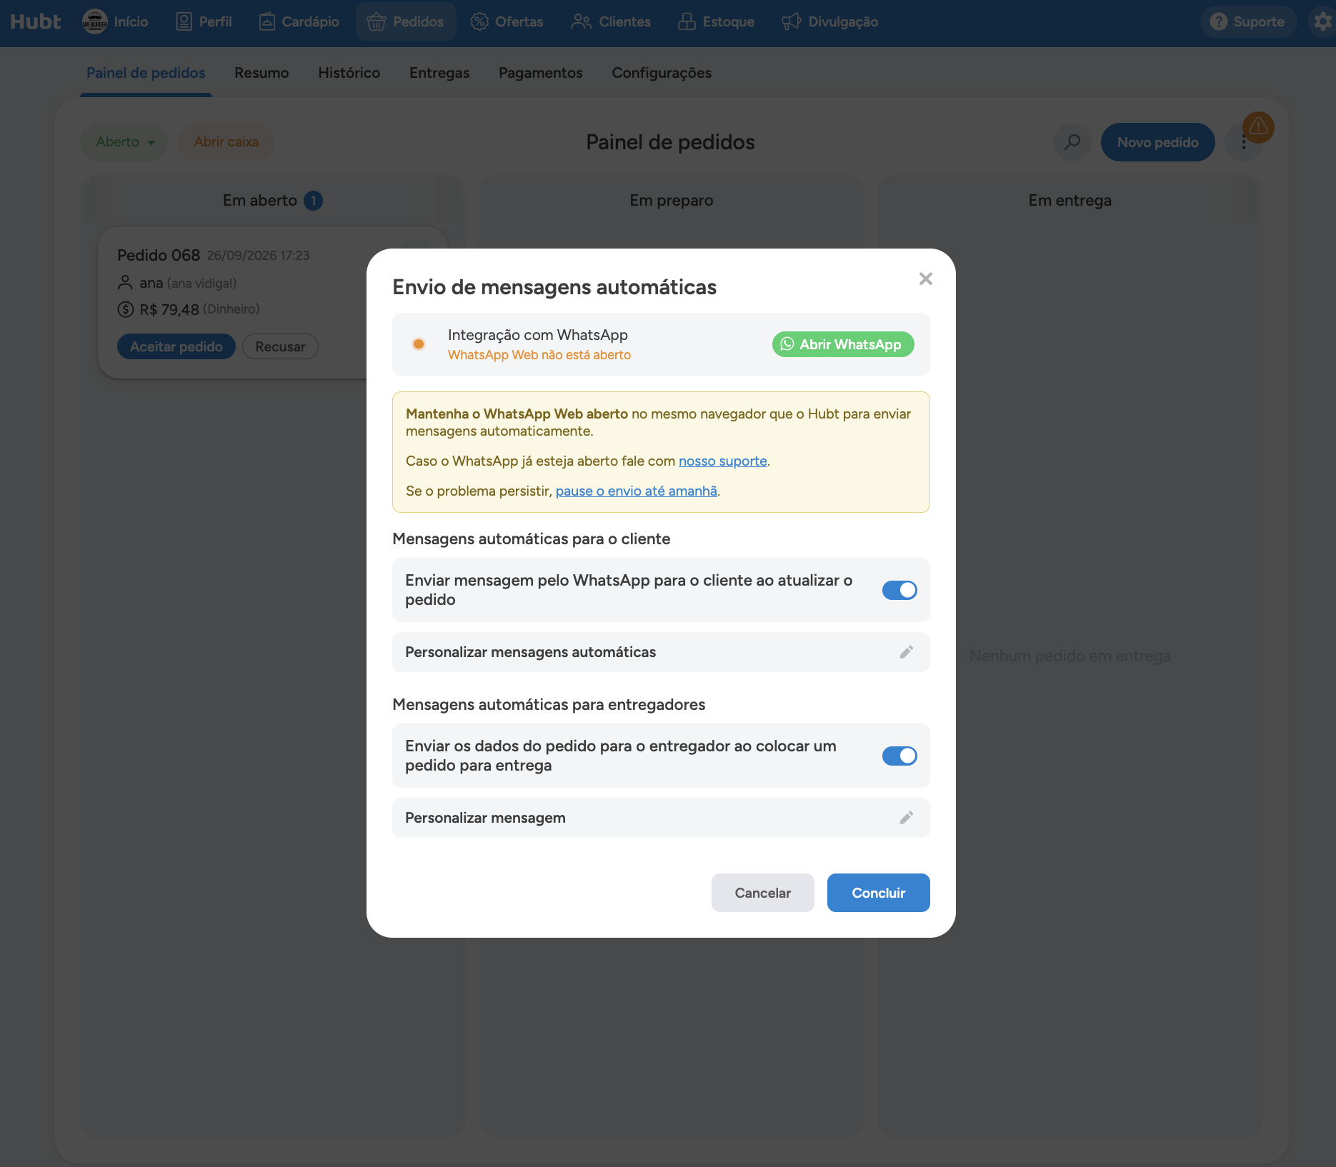Switch to the Pagamentos tab

pos(540,73)
